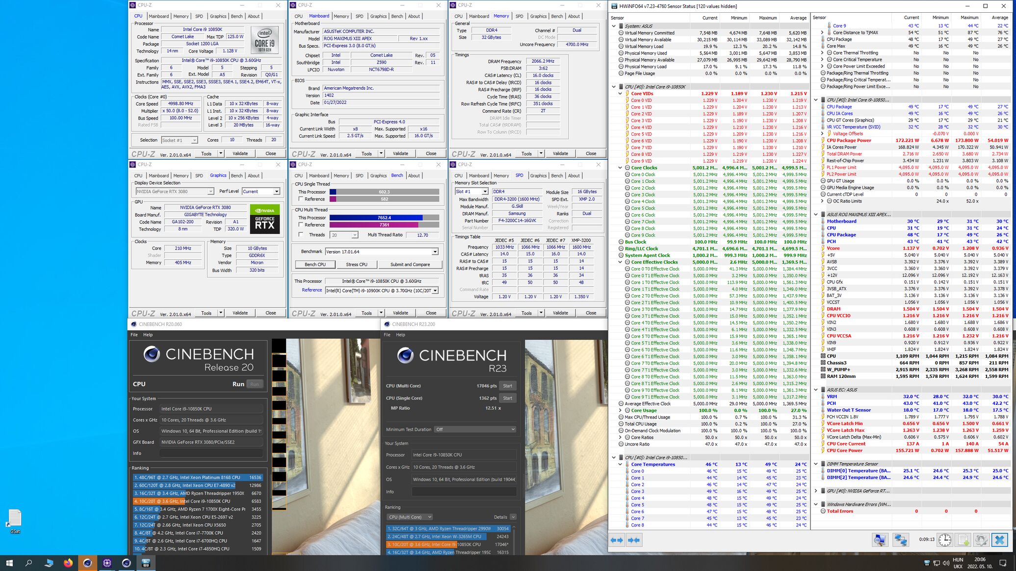Open About tab in CPU-Z Bench window

coord(414,175)
